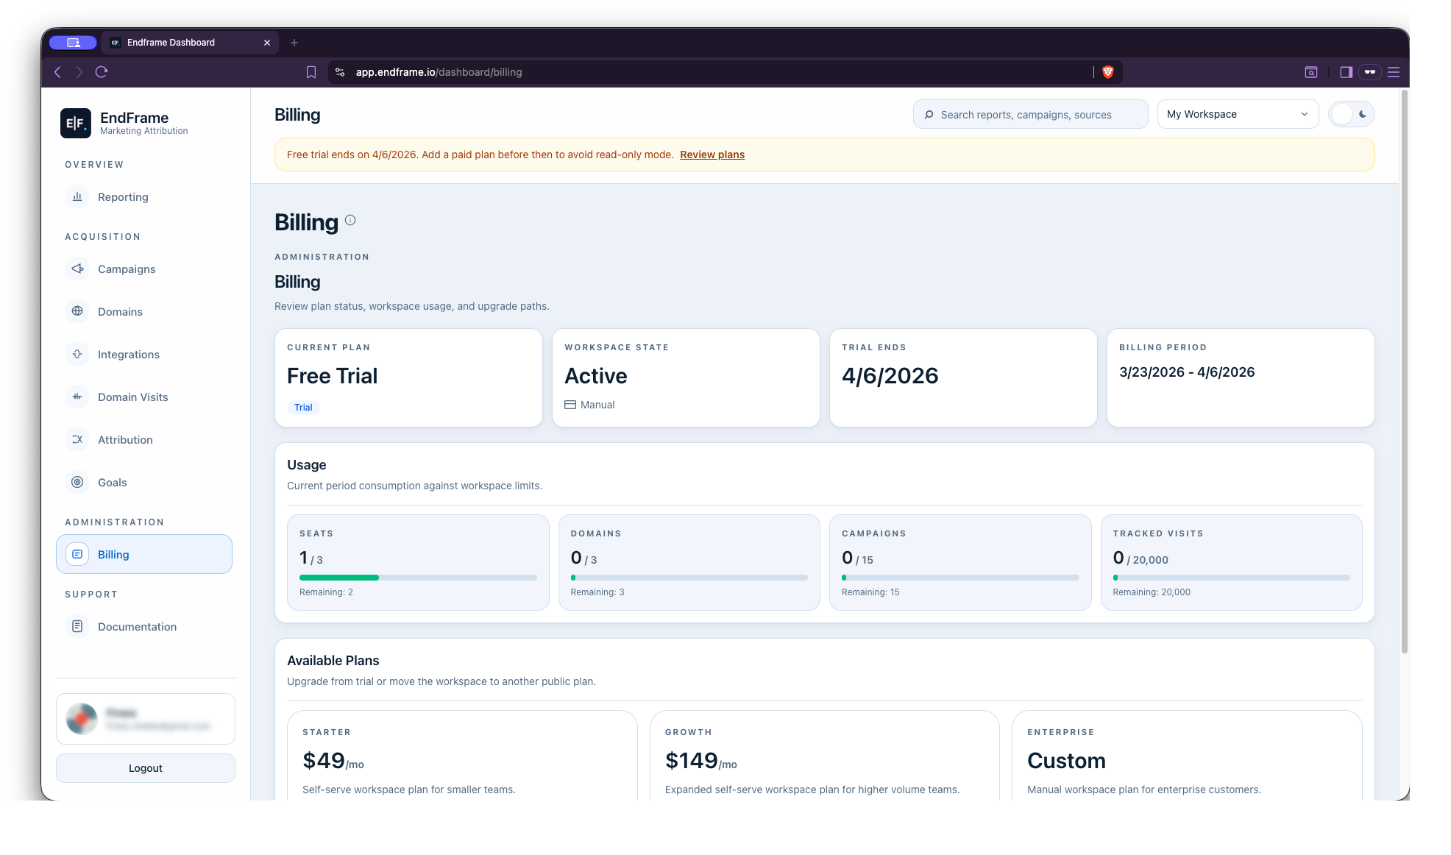This screenshot has width=1451, height=855.
Task: Click the Reporting bar chart icon
Action: click(77, 196)
